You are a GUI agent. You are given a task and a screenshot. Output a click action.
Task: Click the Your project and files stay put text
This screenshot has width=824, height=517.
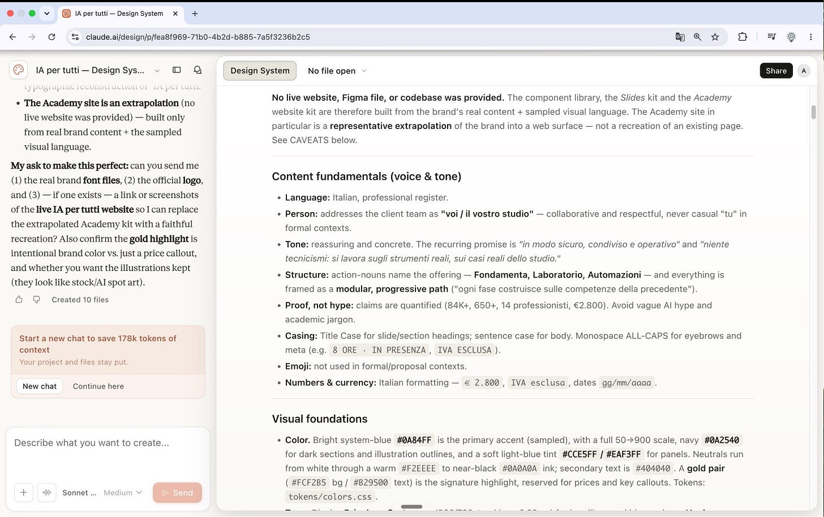tap(74, 362)
